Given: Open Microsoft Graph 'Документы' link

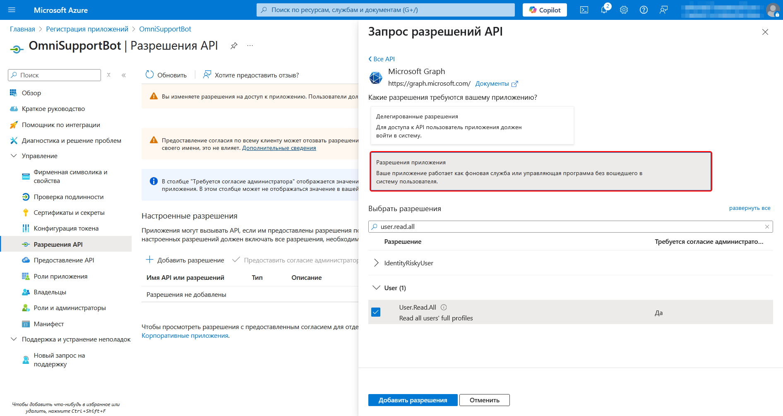Looking at the screenshot, I should (x=497, y=84).
